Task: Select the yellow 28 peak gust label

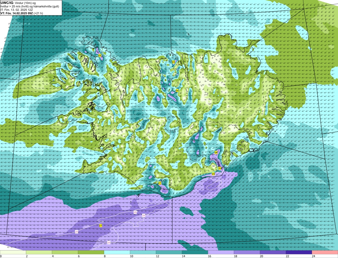Action: [x=216, y=152]
